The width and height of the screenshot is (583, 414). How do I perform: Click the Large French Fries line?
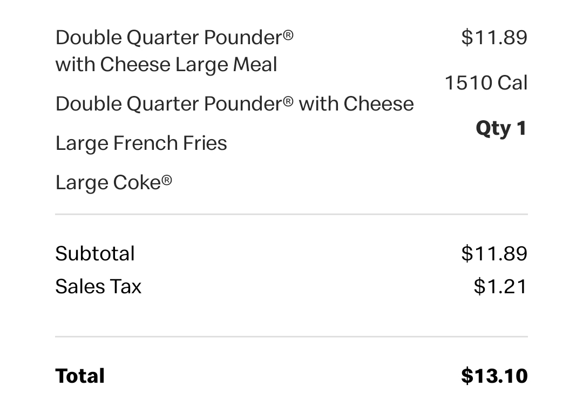pyautogui.click(x=141, y=143)
